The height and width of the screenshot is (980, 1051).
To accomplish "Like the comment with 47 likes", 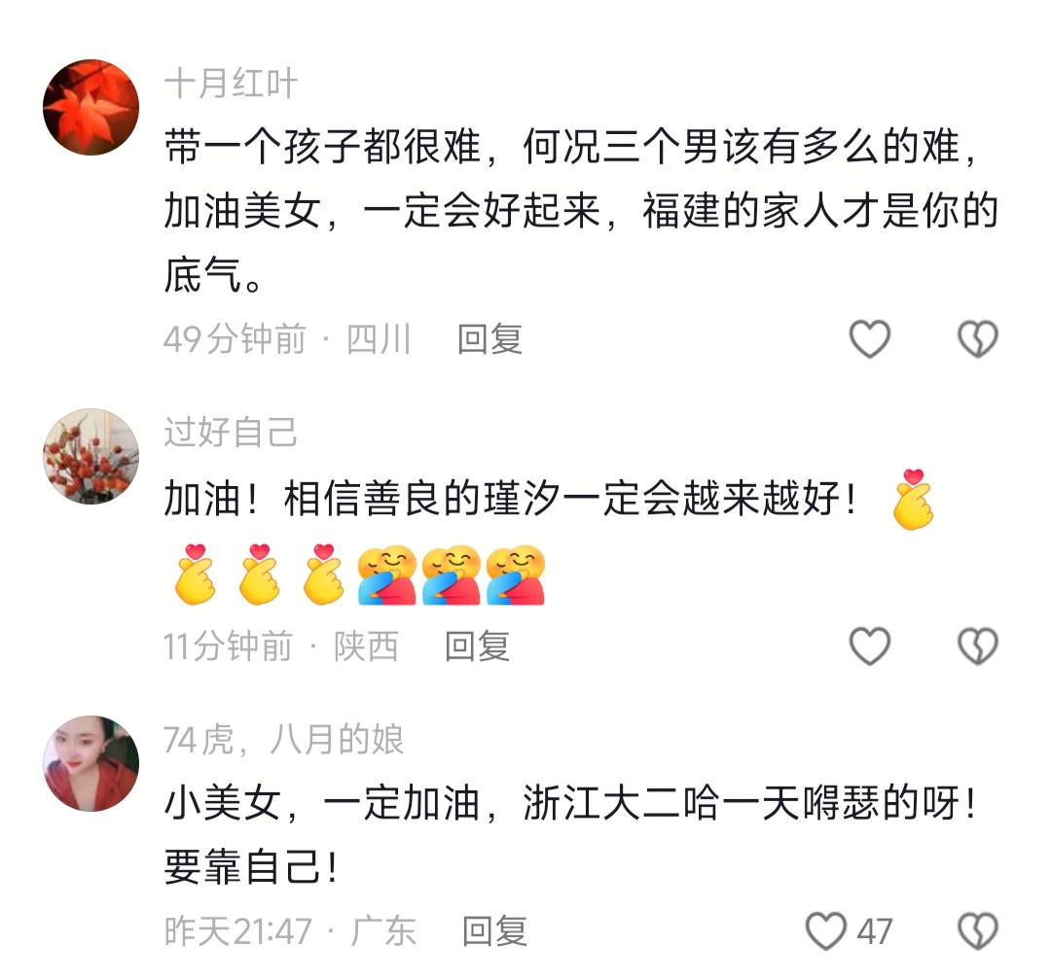I will coord(826,931).
